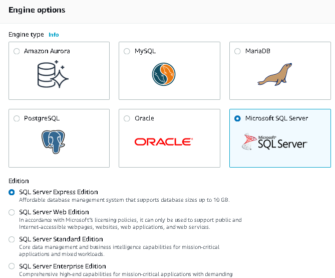Select the Microsoft SQL Server radio button
The height and width of the screenshot is (278, 335).
tap(238, 118)
